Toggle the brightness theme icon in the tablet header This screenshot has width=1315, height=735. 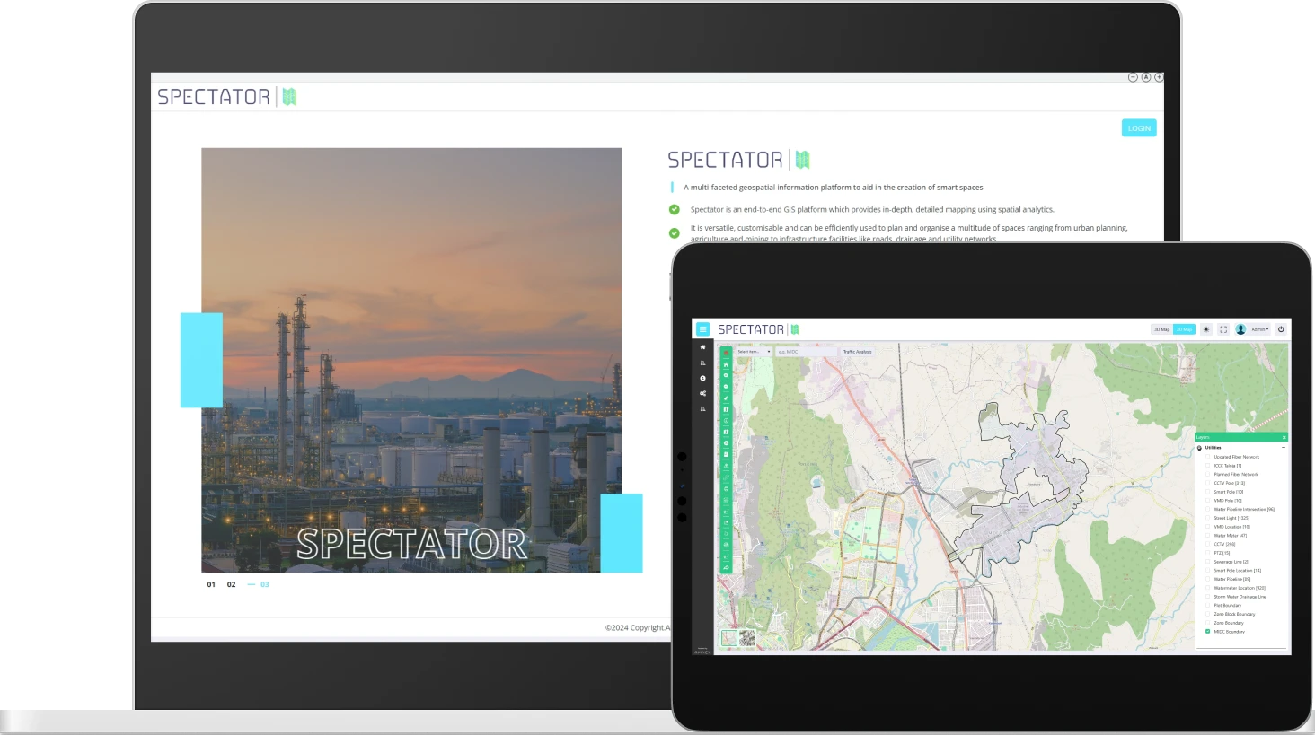pyautogui.click(x=1206, y=329)
